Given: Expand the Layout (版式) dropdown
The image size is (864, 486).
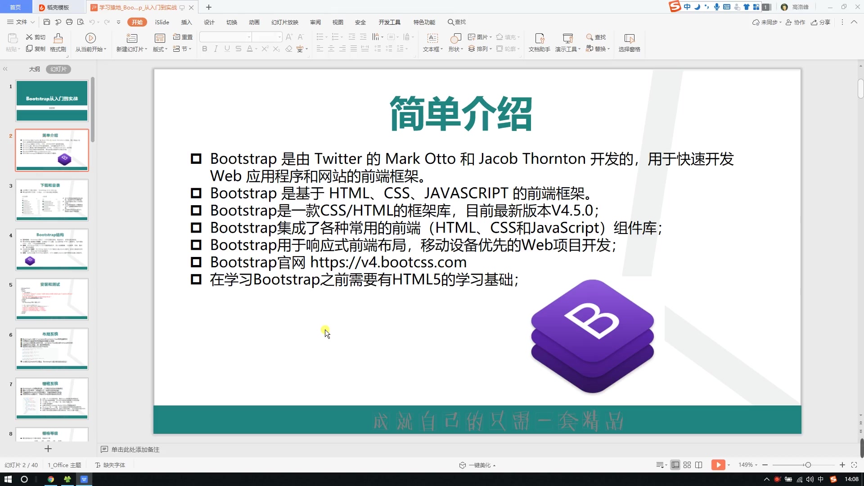Looking at the screenshot, I should pos(160,49).
